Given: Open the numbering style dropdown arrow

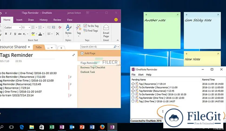Looking at the screenshot, I should tap(43, 27).
